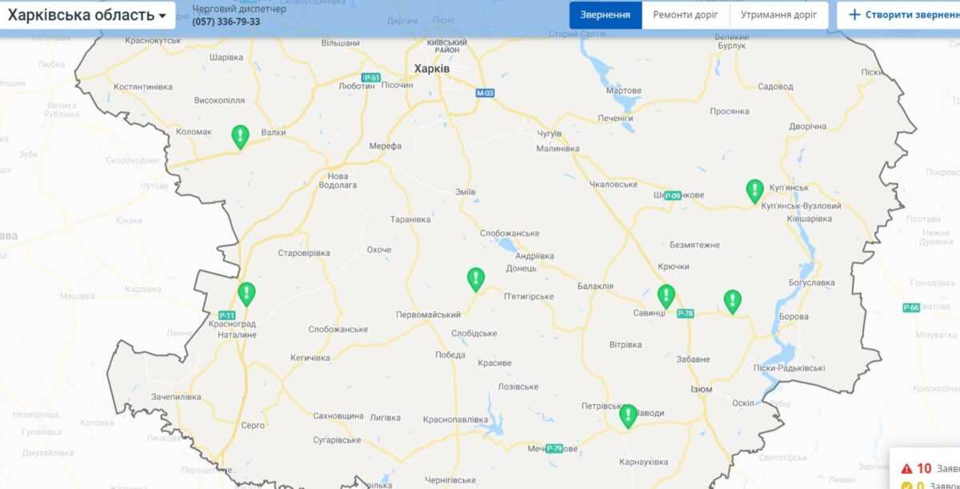Viewport: 960px width, 489px height.
Task: Open the green marker near Коломак
Action: pos(240,137)
